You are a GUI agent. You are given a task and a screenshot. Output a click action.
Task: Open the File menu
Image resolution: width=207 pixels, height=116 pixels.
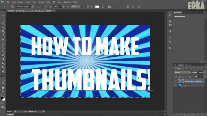9,2
